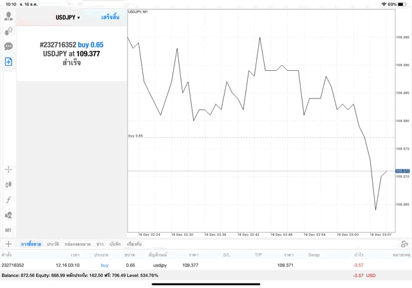Screen dimensions: 412x288
Task: Open the กล่องจดหมาย mailbox tab
Action: (77, 244)
